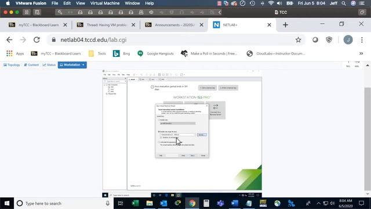This screenshot has width=371, height=209.
Task: Open a new browser tab
Action: coord(285,25)
